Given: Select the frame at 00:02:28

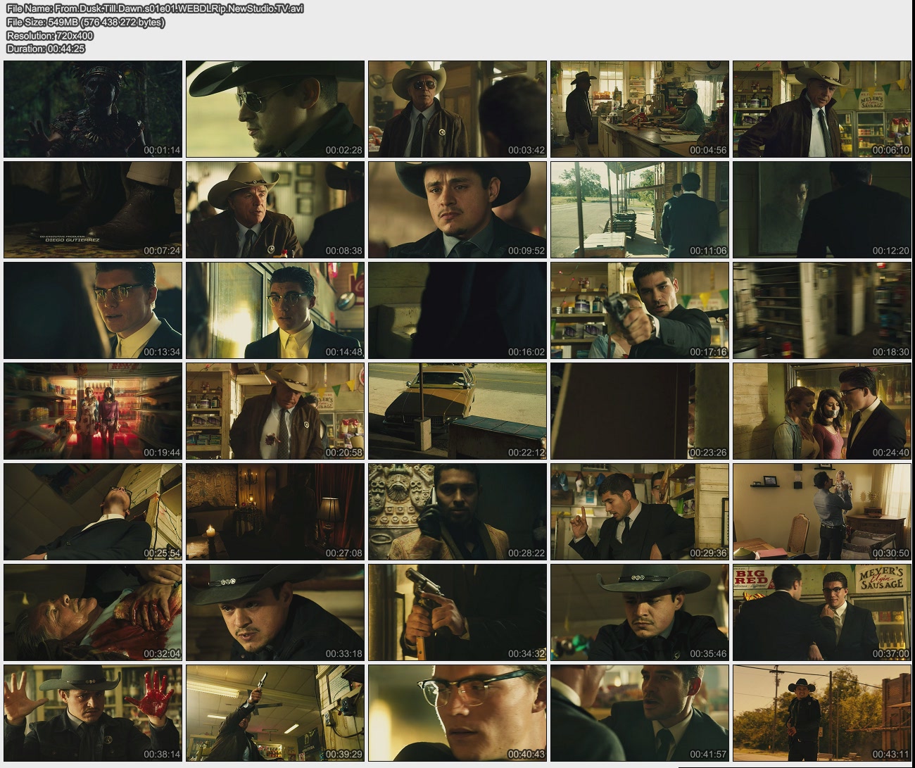Looking at the screenshot, I should 275,109.
